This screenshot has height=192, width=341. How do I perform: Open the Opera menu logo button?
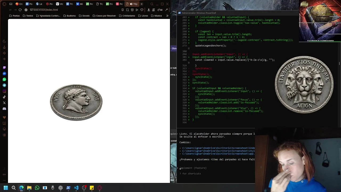click(4, 4)
